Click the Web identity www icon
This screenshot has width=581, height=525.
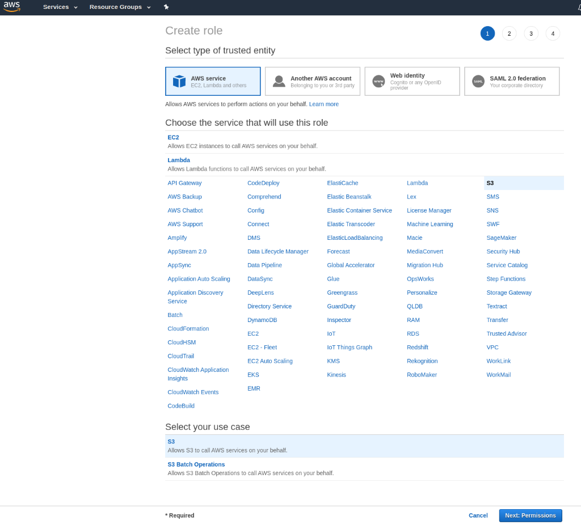point(378,82)
